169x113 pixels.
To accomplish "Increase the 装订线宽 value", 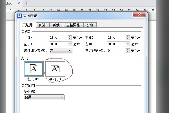I will pyautogui.click(x=128, y=49).
